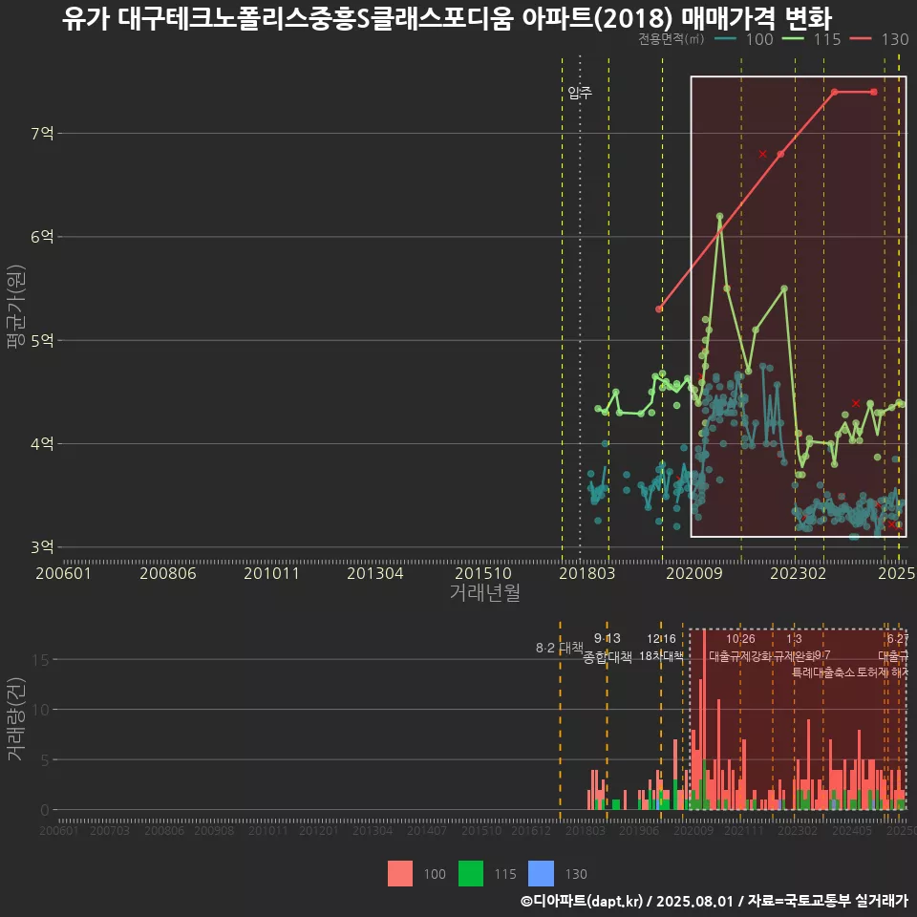Viewport: 917px width, 917px height.
Task: Click the 202111 label on the volume chart axis
Action: [744, 831]
